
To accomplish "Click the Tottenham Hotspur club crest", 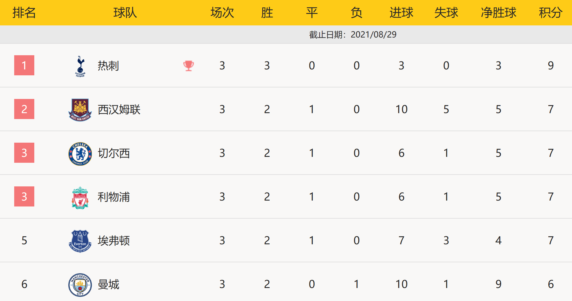I will pyautogui.click(x=80, y=66).
